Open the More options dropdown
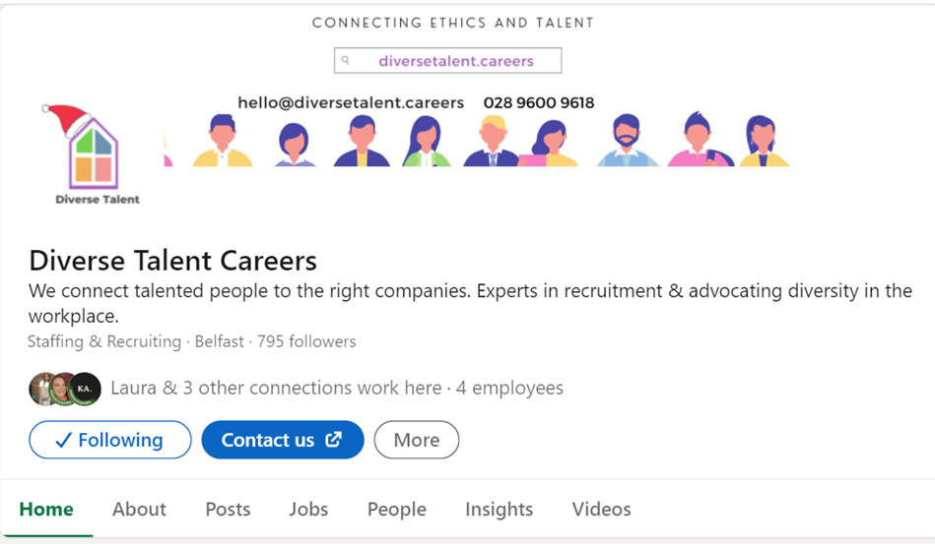The height and width of the screenshot is (544, 935). click(x=417, y=440)
